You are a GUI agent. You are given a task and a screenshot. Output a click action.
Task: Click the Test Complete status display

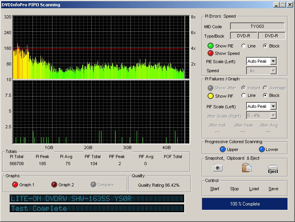97,208
